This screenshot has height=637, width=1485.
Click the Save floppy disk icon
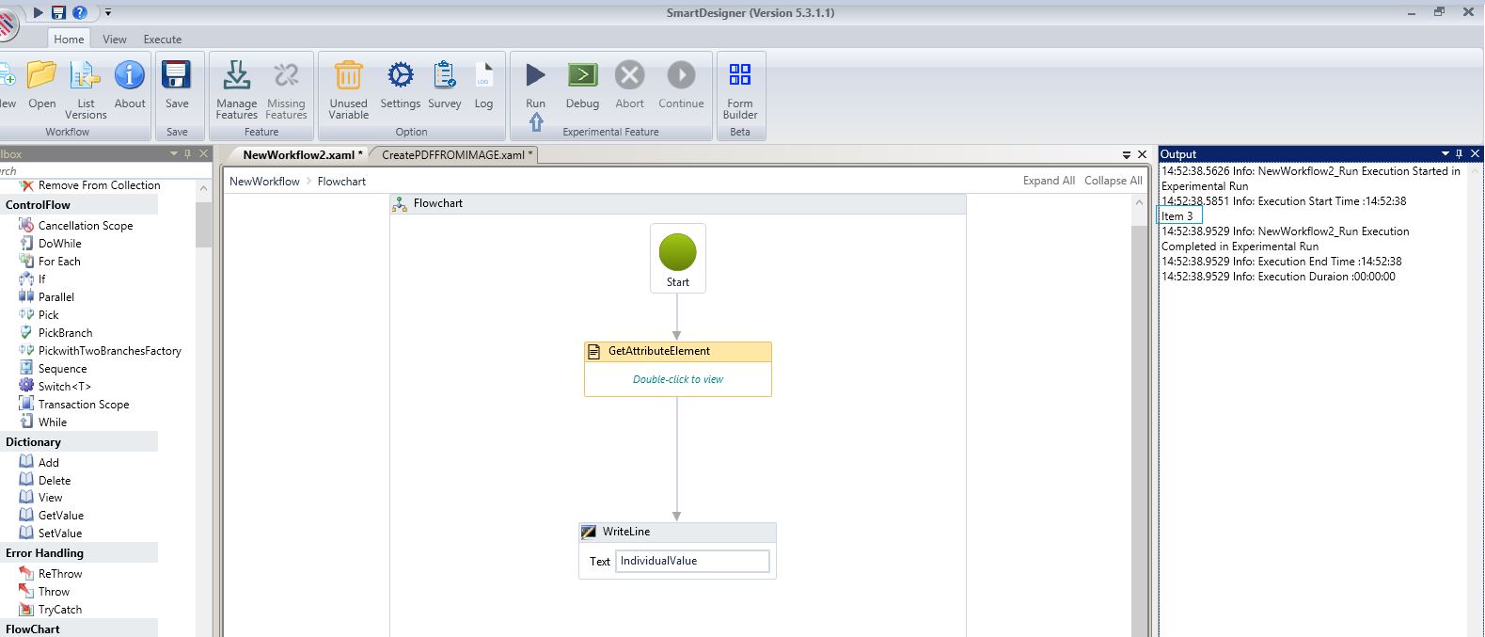tap(177, 76)
